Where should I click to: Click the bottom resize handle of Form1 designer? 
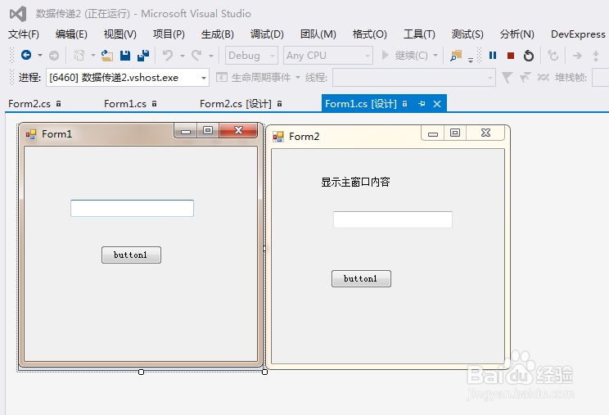point(141,372)
